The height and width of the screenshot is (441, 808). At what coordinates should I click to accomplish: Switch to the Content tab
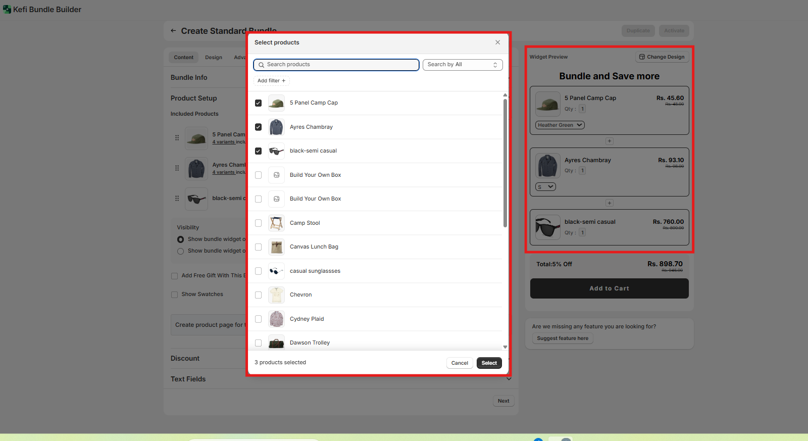(183, 58)
